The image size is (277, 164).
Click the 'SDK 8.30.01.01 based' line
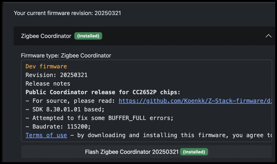[68, 109]
